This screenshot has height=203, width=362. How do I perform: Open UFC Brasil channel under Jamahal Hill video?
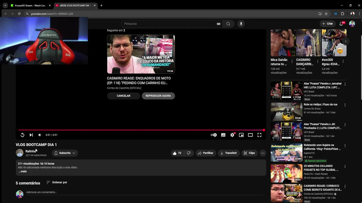[309, 92]
